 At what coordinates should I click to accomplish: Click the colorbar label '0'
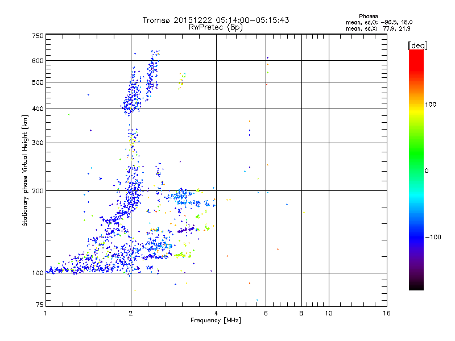tap(427, 171)
